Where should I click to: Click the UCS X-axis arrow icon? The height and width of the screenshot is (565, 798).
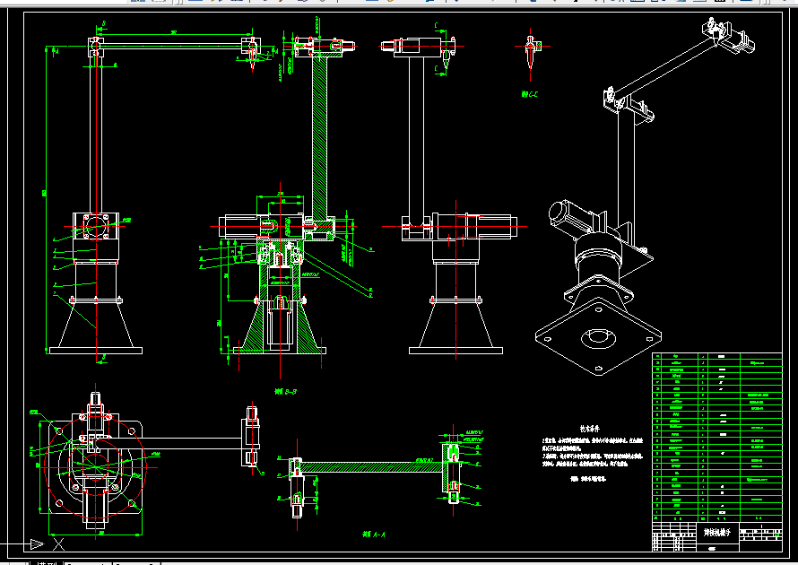37,544
